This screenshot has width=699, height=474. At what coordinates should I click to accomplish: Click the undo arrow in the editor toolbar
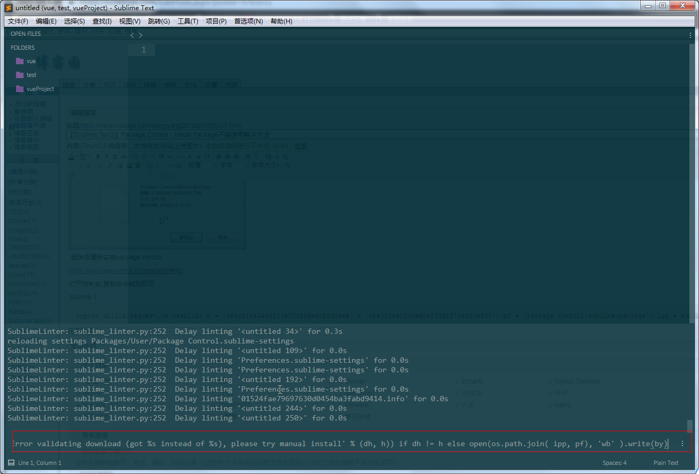click(x=288, y=165)
